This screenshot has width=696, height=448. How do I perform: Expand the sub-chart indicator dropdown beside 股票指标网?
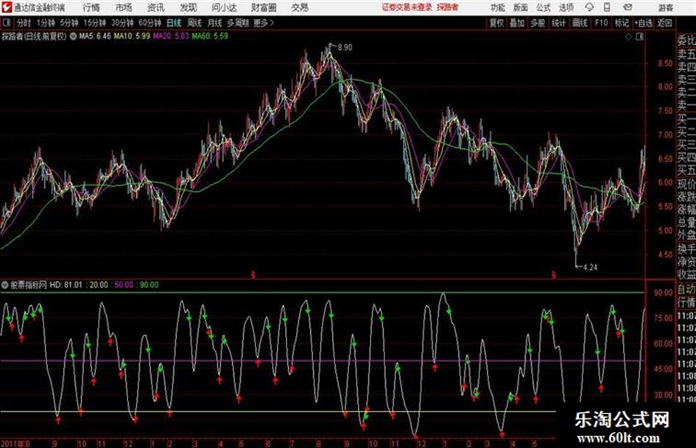tap(5, 285)
